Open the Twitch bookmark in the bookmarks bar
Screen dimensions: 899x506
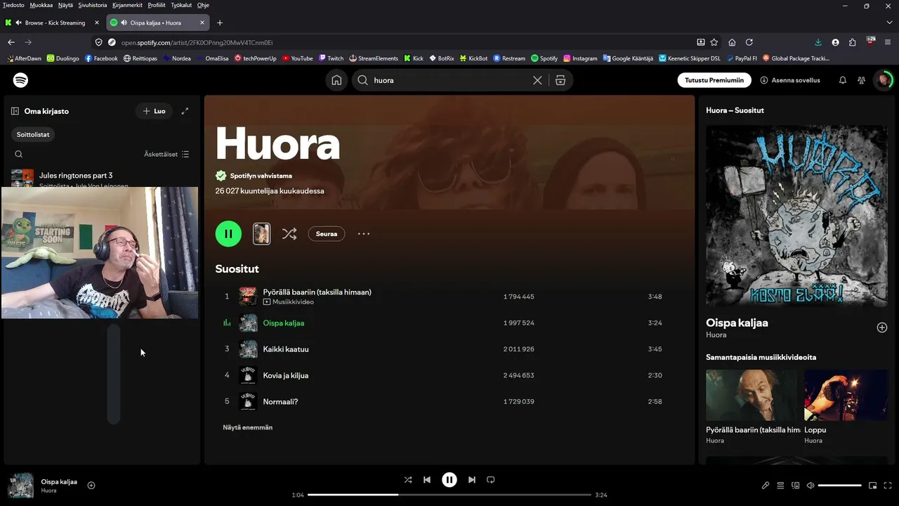coord(331,58)
